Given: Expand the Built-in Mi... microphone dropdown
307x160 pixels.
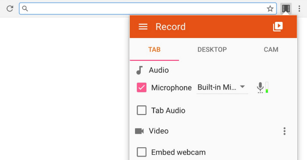Looking at the screenshot, I should 222,87.
